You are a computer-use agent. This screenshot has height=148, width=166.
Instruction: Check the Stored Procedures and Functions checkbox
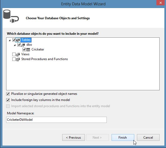tap(14, 59)
